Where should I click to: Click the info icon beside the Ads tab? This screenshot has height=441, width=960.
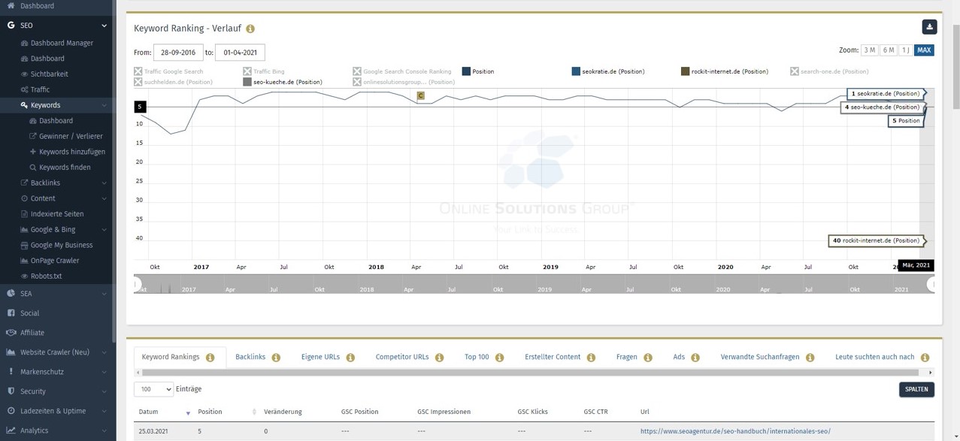click(x=695, y=358)
